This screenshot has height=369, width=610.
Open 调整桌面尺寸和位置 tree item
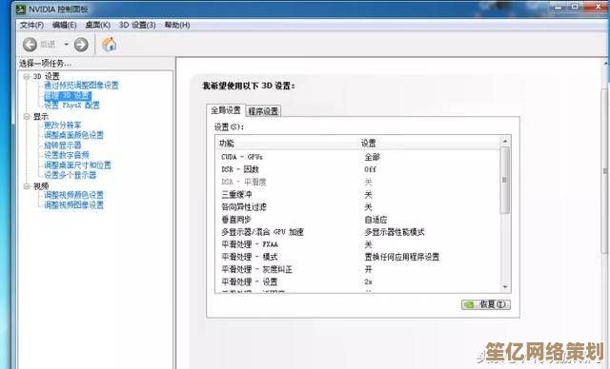click(77, 165)
